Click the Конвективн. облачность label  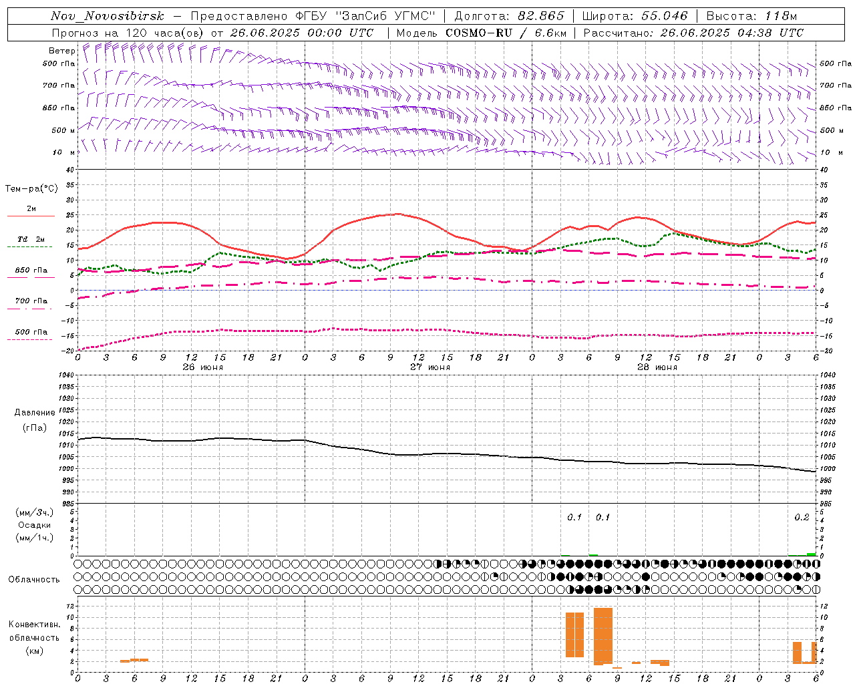click(34, 631)
